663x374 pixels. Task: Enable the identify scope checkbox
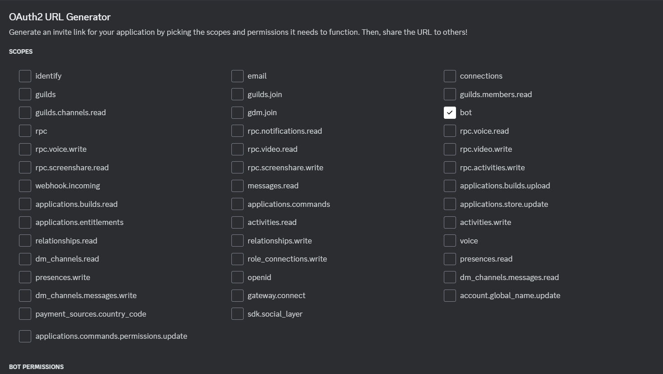pos(25,76)
